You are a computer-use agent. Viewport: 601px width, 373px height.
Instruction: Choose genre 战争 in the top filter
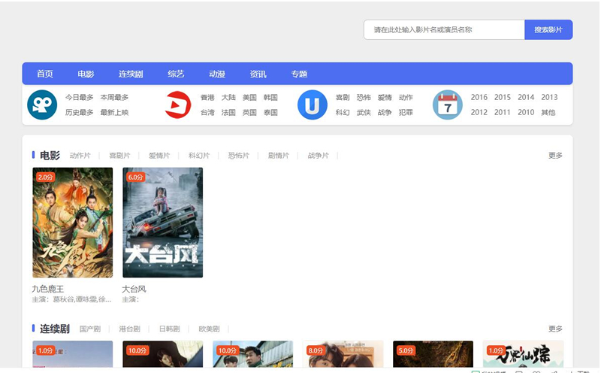click(385, 113)
